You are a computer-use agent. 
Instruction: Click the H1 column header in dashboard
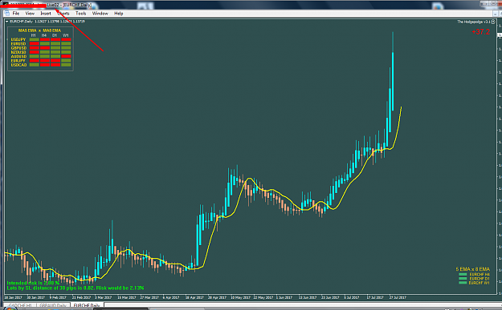coord(33,35)
